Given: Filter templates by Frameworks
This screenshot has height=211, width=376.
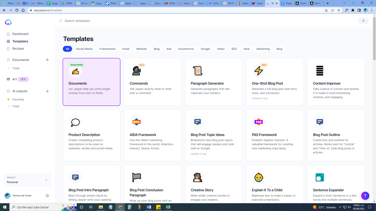Looking at the screenshot, I should pyautogui.click(x=108, y=49).
